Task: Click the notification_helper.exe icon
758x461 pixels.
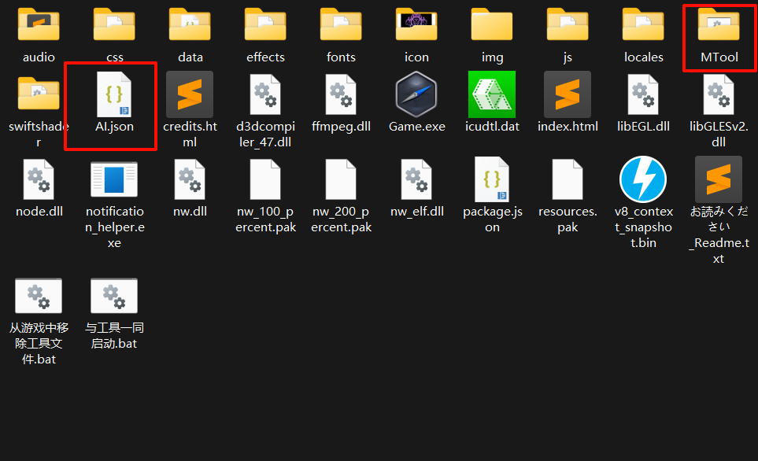Action: (113, 179)
